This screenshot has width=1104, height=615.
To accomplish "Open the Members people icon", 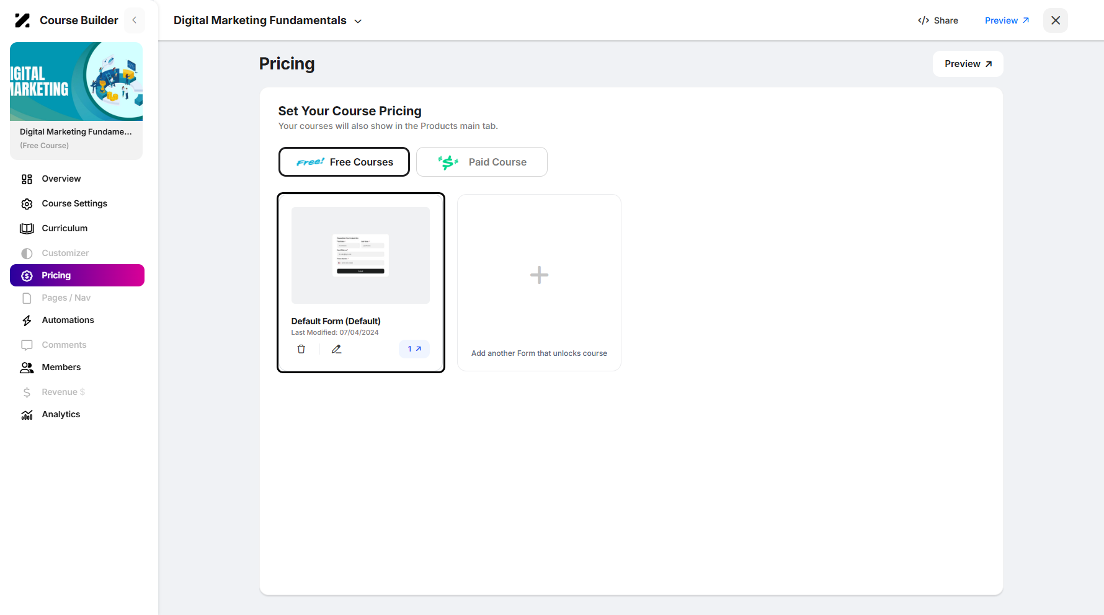I will click(27, 368).
